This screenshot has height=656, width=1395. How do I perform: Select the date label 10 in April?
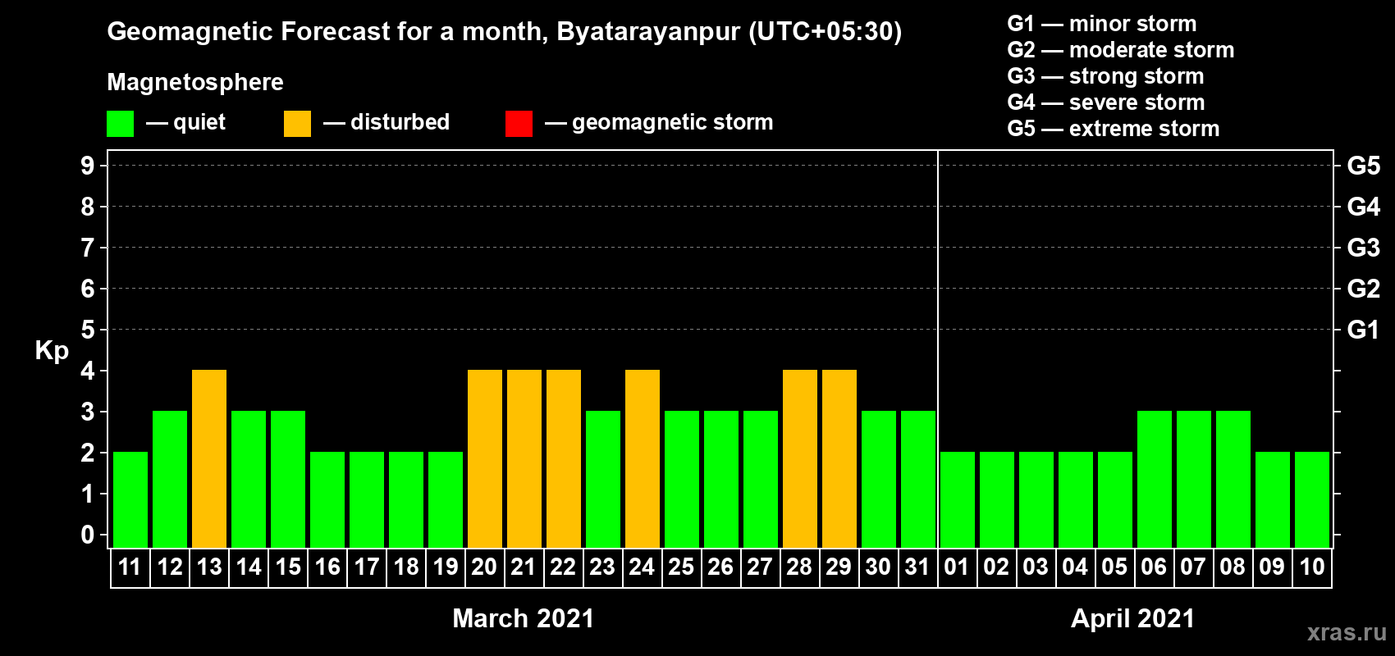click(x=1311, y=567)
